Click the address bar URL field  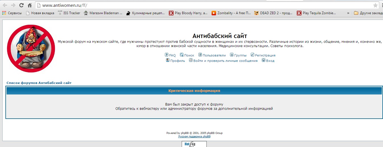coord(199,5)
